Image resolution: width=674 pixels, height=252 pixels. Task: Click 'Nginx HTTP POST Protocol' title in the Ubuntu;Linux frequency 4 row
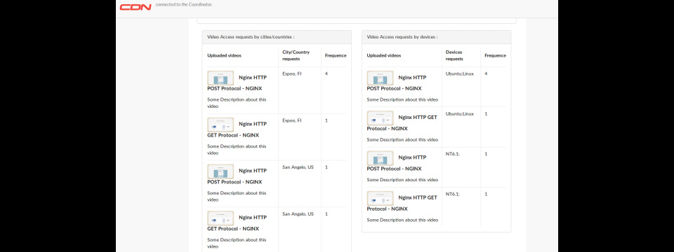[x=396, y=83]
